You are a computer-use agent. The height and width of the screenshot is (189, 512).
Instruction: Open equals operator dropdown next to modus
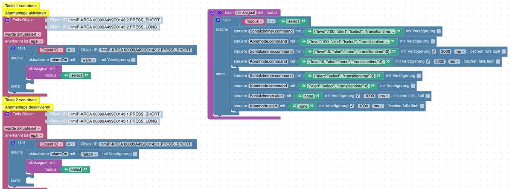[271, 21]
